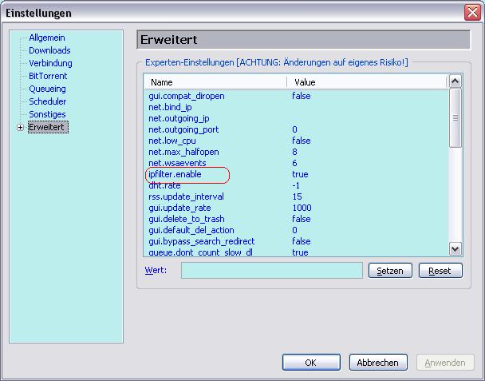This screenshot has height=381, width=485.
Task: Expand the Erweitert tree node
Action: pyautogui.click(x=20, y=128)
